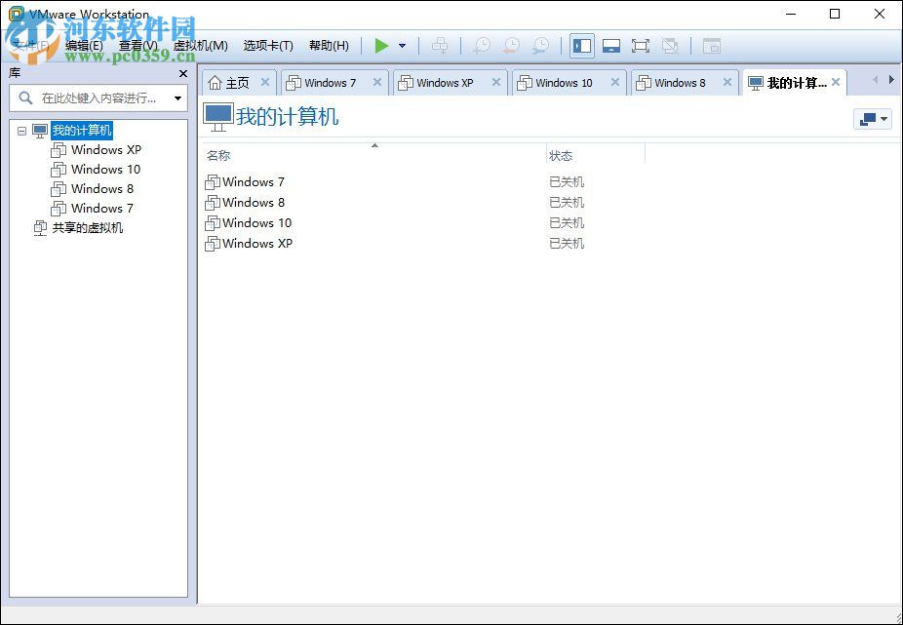This screenshot has height=625, width=903.
Task: Click the Revert Snapshot toolbar icon
Action: (x=510, y=45)
